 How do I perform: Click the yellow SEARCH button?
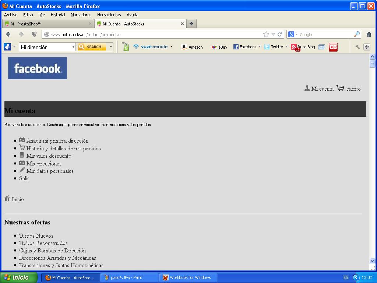coord(92,47)
